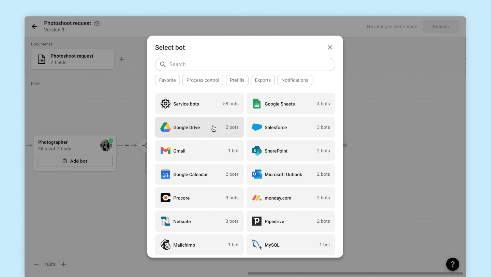Filter bots by Notifications
This screenshot has width=491, height=277.
295,80
